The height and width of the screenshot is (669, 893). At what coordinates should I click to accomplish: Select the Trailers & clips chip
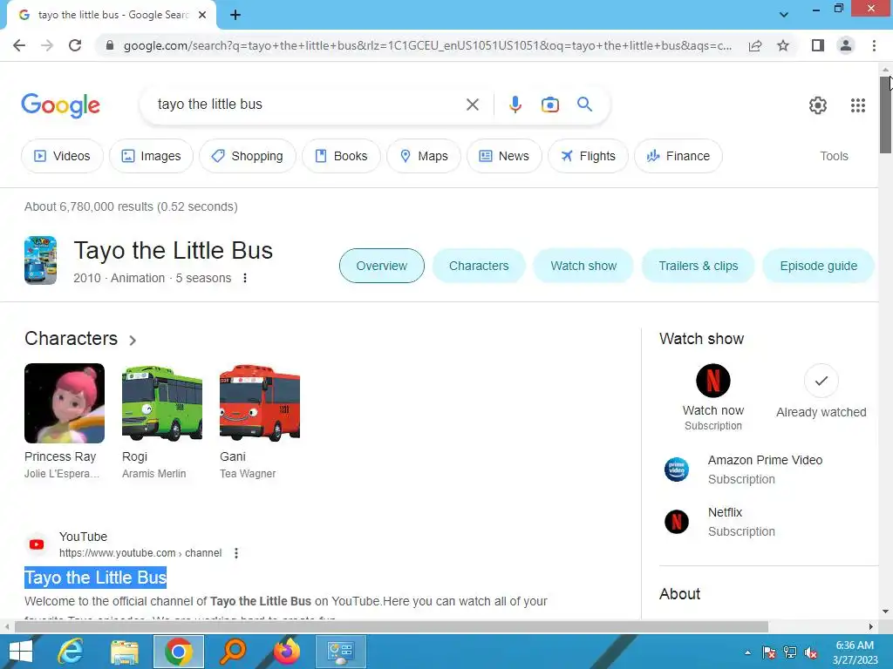click(699, 266)
